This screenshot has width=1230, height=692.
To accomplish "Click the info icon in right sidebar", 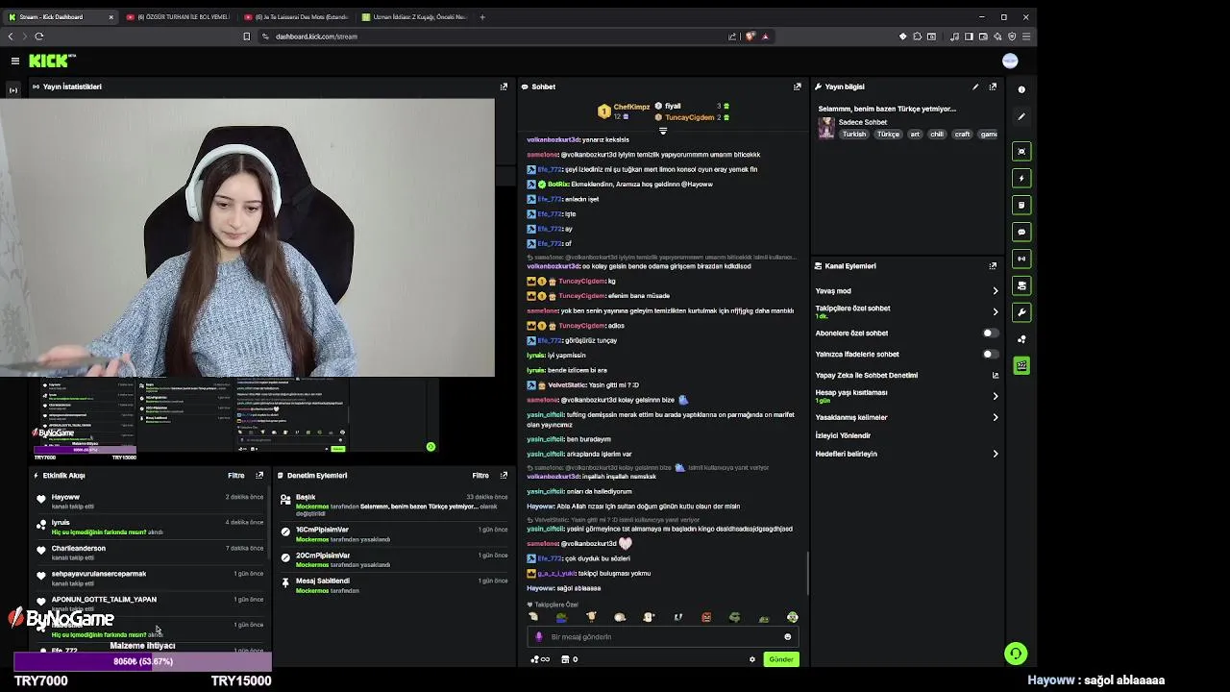I will tap(1021, 89).
